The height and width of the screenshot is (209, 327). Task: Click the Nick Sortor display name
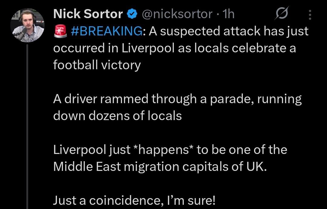click(x=88, y=14)
